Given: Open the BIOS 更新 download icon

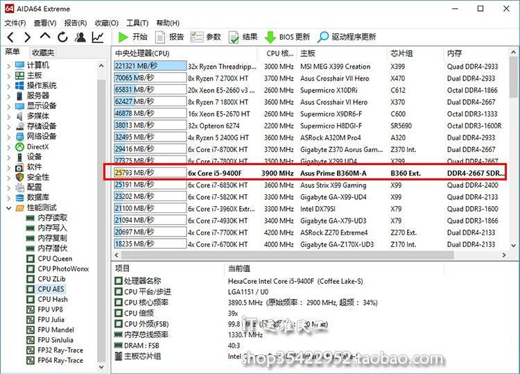Looking at the screenshot, I should (x=270, y=37).
